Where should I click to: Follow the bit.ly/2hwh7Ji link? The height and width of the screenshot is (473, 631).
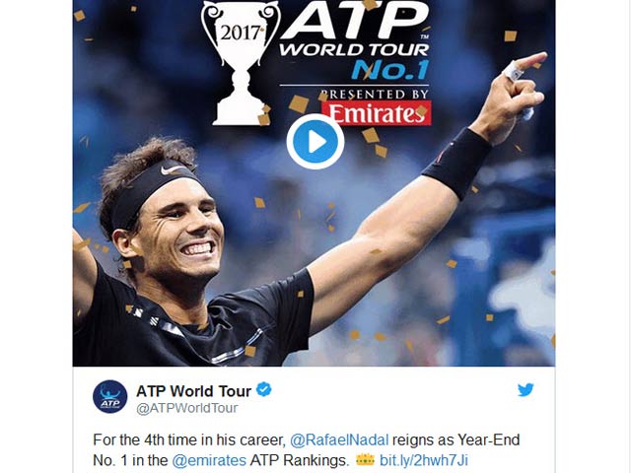point(424,460)
